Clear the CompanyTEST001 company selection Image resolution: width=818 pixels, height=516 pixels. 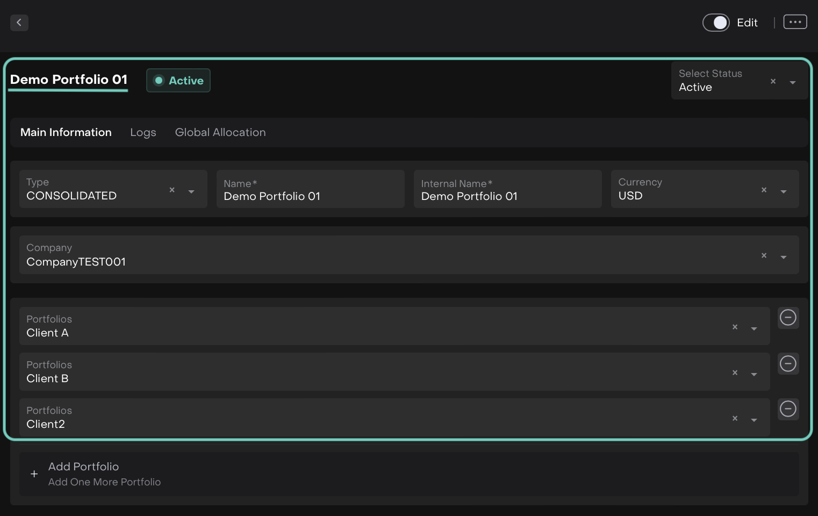[x=764, y=256]
